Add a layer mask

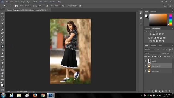[156, 91]
